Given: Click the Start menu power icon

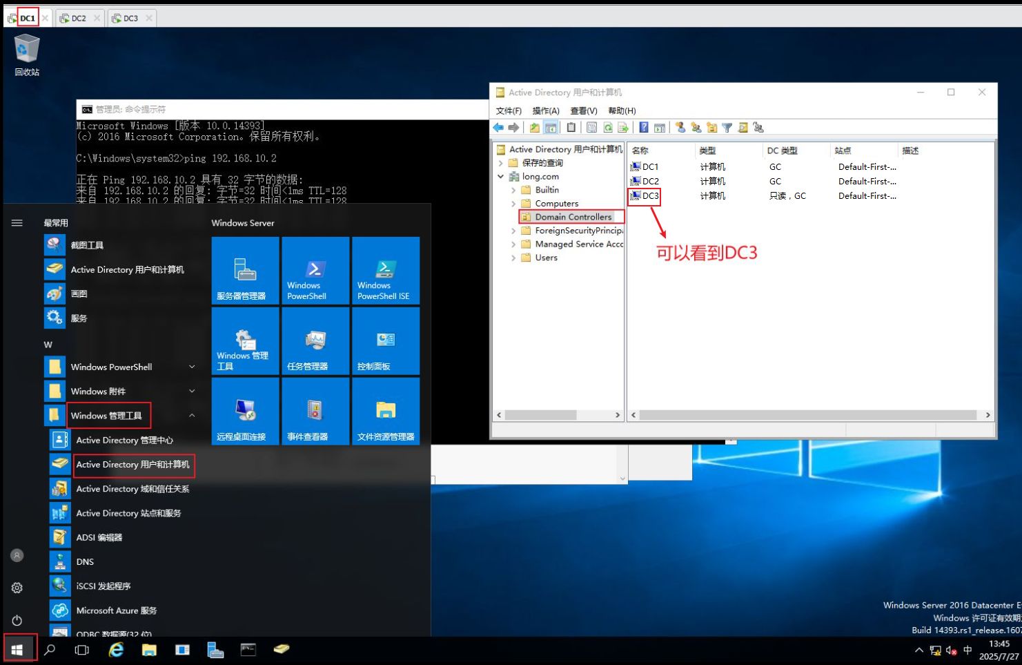Looking at the screenshot, I should tap(17, 620).
